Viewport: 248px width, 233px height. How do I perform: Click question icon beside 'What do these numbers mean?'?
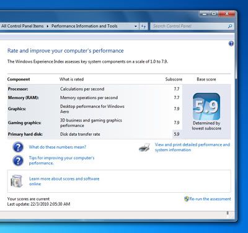pos(18,147)
